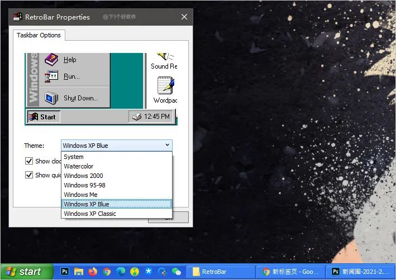Switch to the Chrome window taskbar button
The height and width of the screenshot is (280, 396).
(290, 272)
